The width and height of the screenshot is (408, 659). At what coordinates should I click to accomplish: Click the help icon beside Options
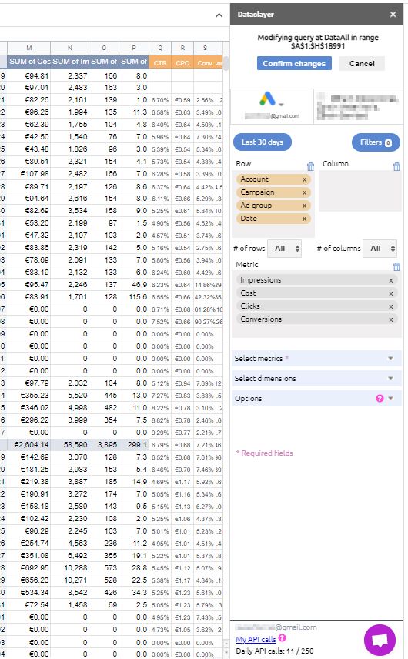[380, 399]
